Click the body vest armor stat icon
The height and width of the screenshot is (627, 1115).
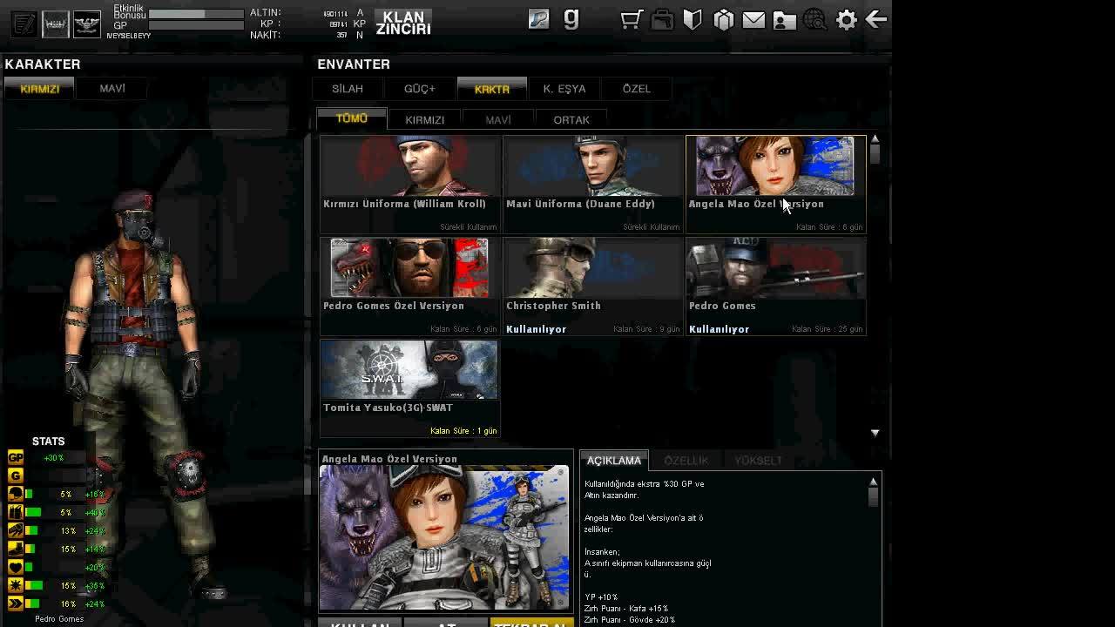[x=15, y=512]
